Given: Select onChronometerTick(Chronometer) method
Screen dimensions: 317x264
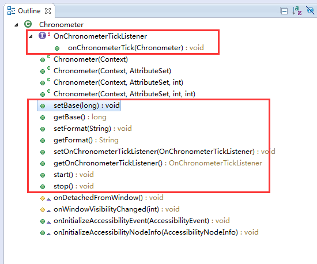Looking at the screenshot, I should [x=135, y=48].
